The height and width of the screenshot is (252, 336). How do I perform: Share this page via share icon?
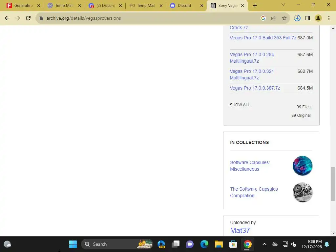point(274,18)
